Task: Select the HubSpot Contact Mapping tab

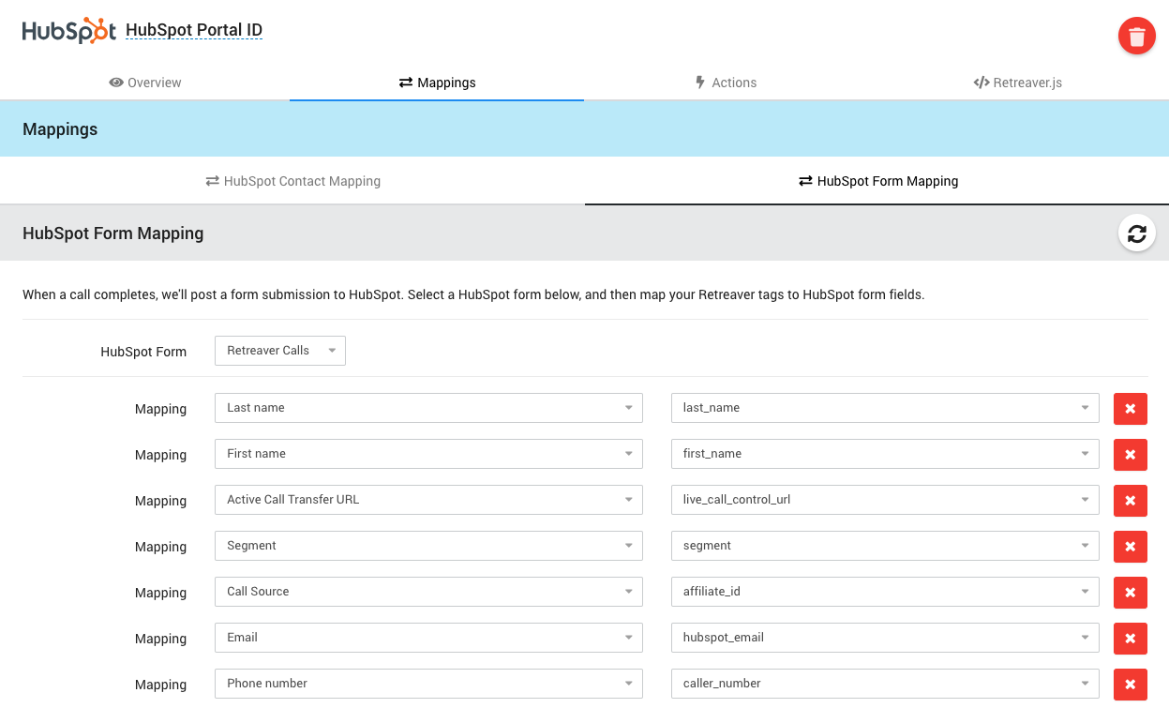Action: point(292,181)
